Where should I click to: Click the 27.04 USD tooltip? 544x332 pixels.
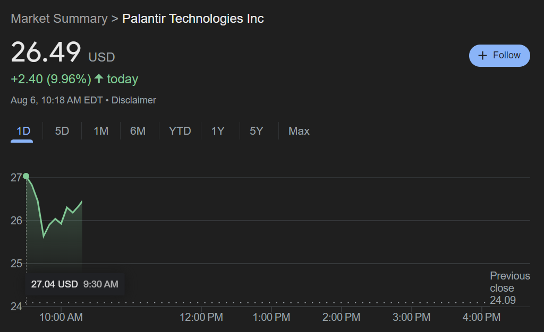pos(74,284)
